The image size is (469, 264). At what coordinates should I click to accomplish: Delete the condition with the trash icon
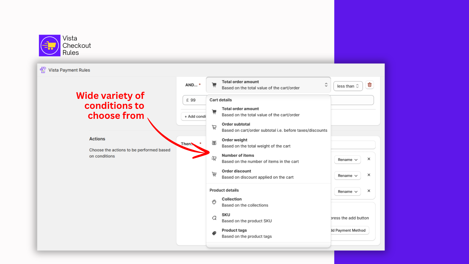(370, 85)
